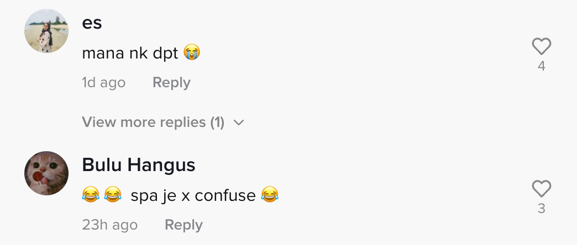Screen dimensions: 577x245
Task: Click the second laughing emoji before "spa"
Action: pyautogui.click(x=113, y=195)
